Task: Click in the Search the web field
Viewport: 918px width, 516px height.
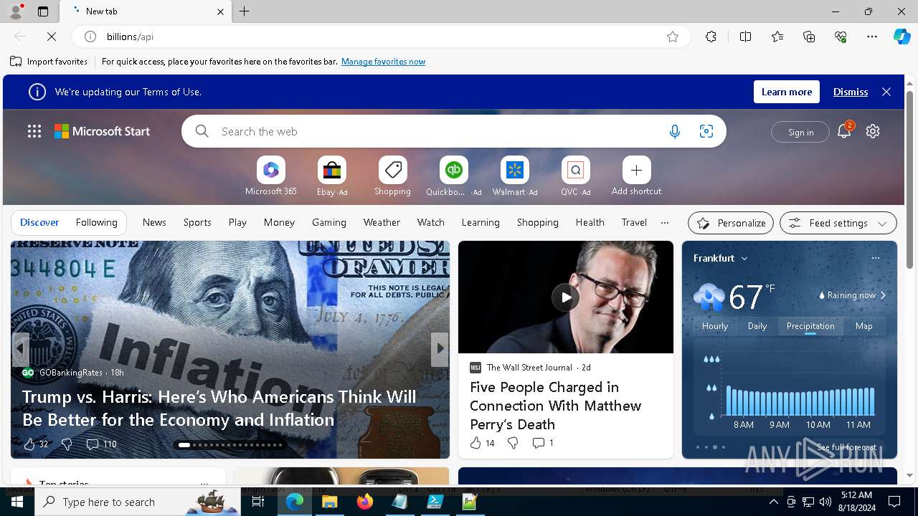Action: [437, 132]
